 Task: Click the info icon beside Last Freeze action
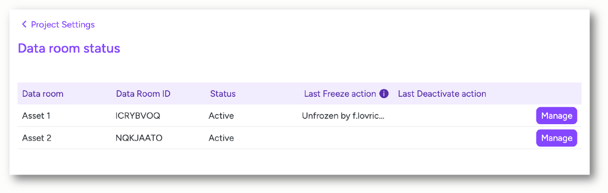point(384,94)
